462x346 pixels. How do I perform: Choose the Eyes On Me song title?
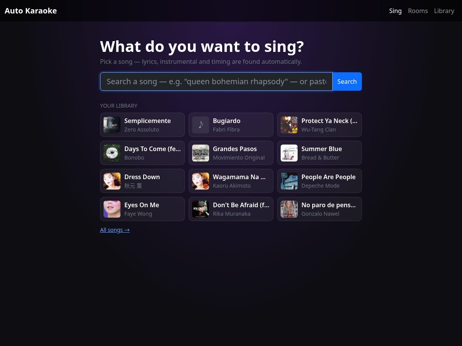(x=142, y=205)
